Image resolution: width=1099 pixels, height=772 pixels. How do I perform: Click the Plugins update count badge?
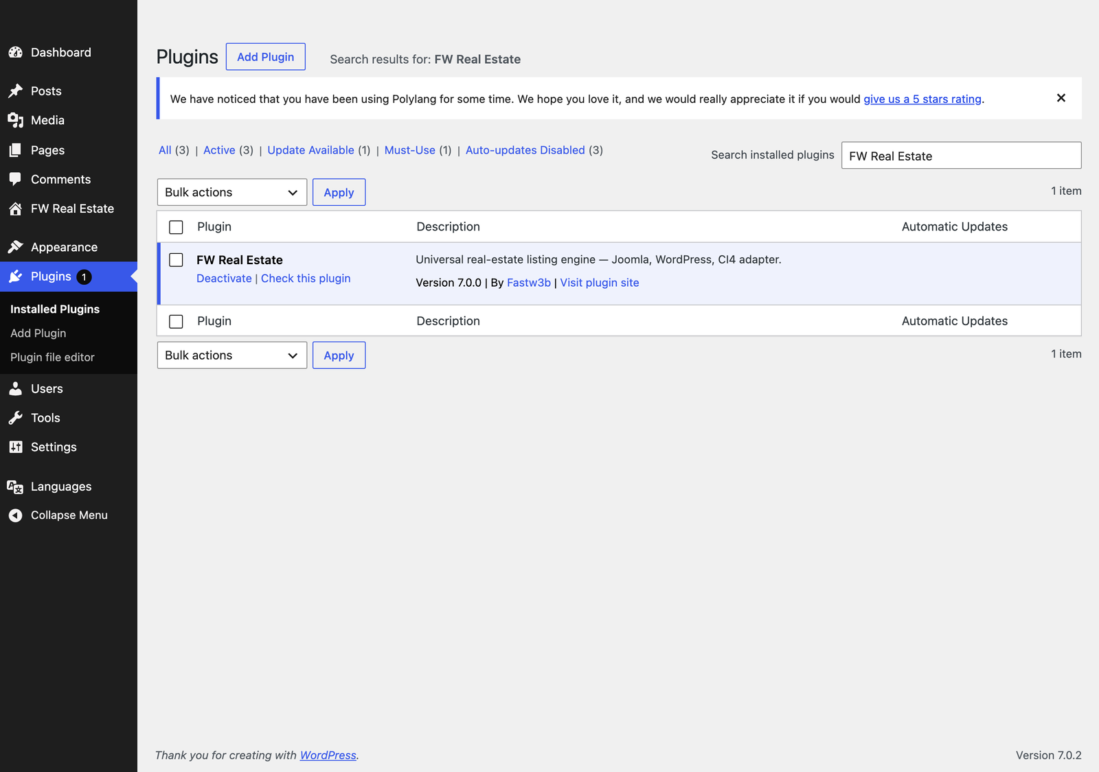tap(84, 277)
